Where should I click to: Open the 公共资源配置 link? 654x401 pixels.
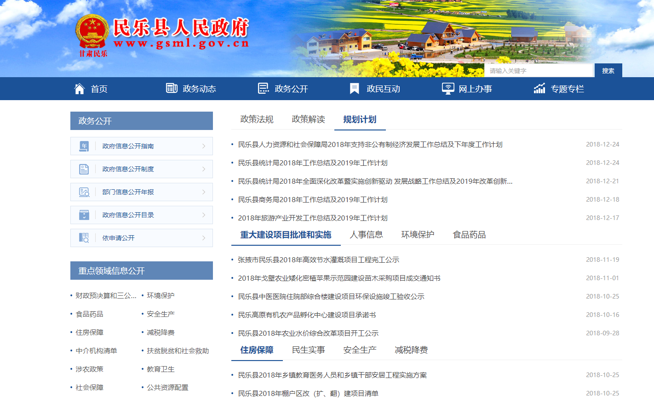pyautogui.click(x=167, y=387)
